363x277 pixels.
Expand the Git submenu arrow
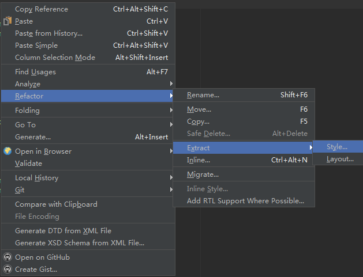(x=171, y=189)
